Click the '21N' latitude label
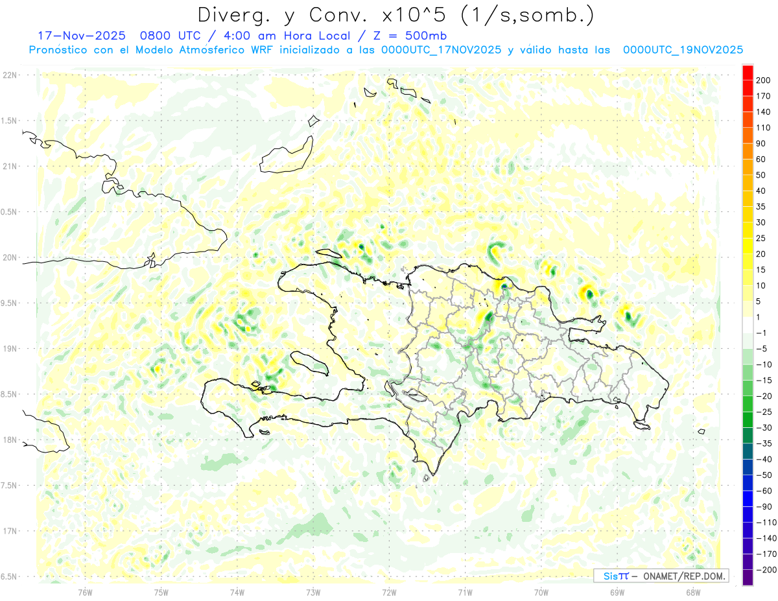Image resolution: width=778 pixels, height=601 pixels. pyautogui.click(x=10, y=167)
